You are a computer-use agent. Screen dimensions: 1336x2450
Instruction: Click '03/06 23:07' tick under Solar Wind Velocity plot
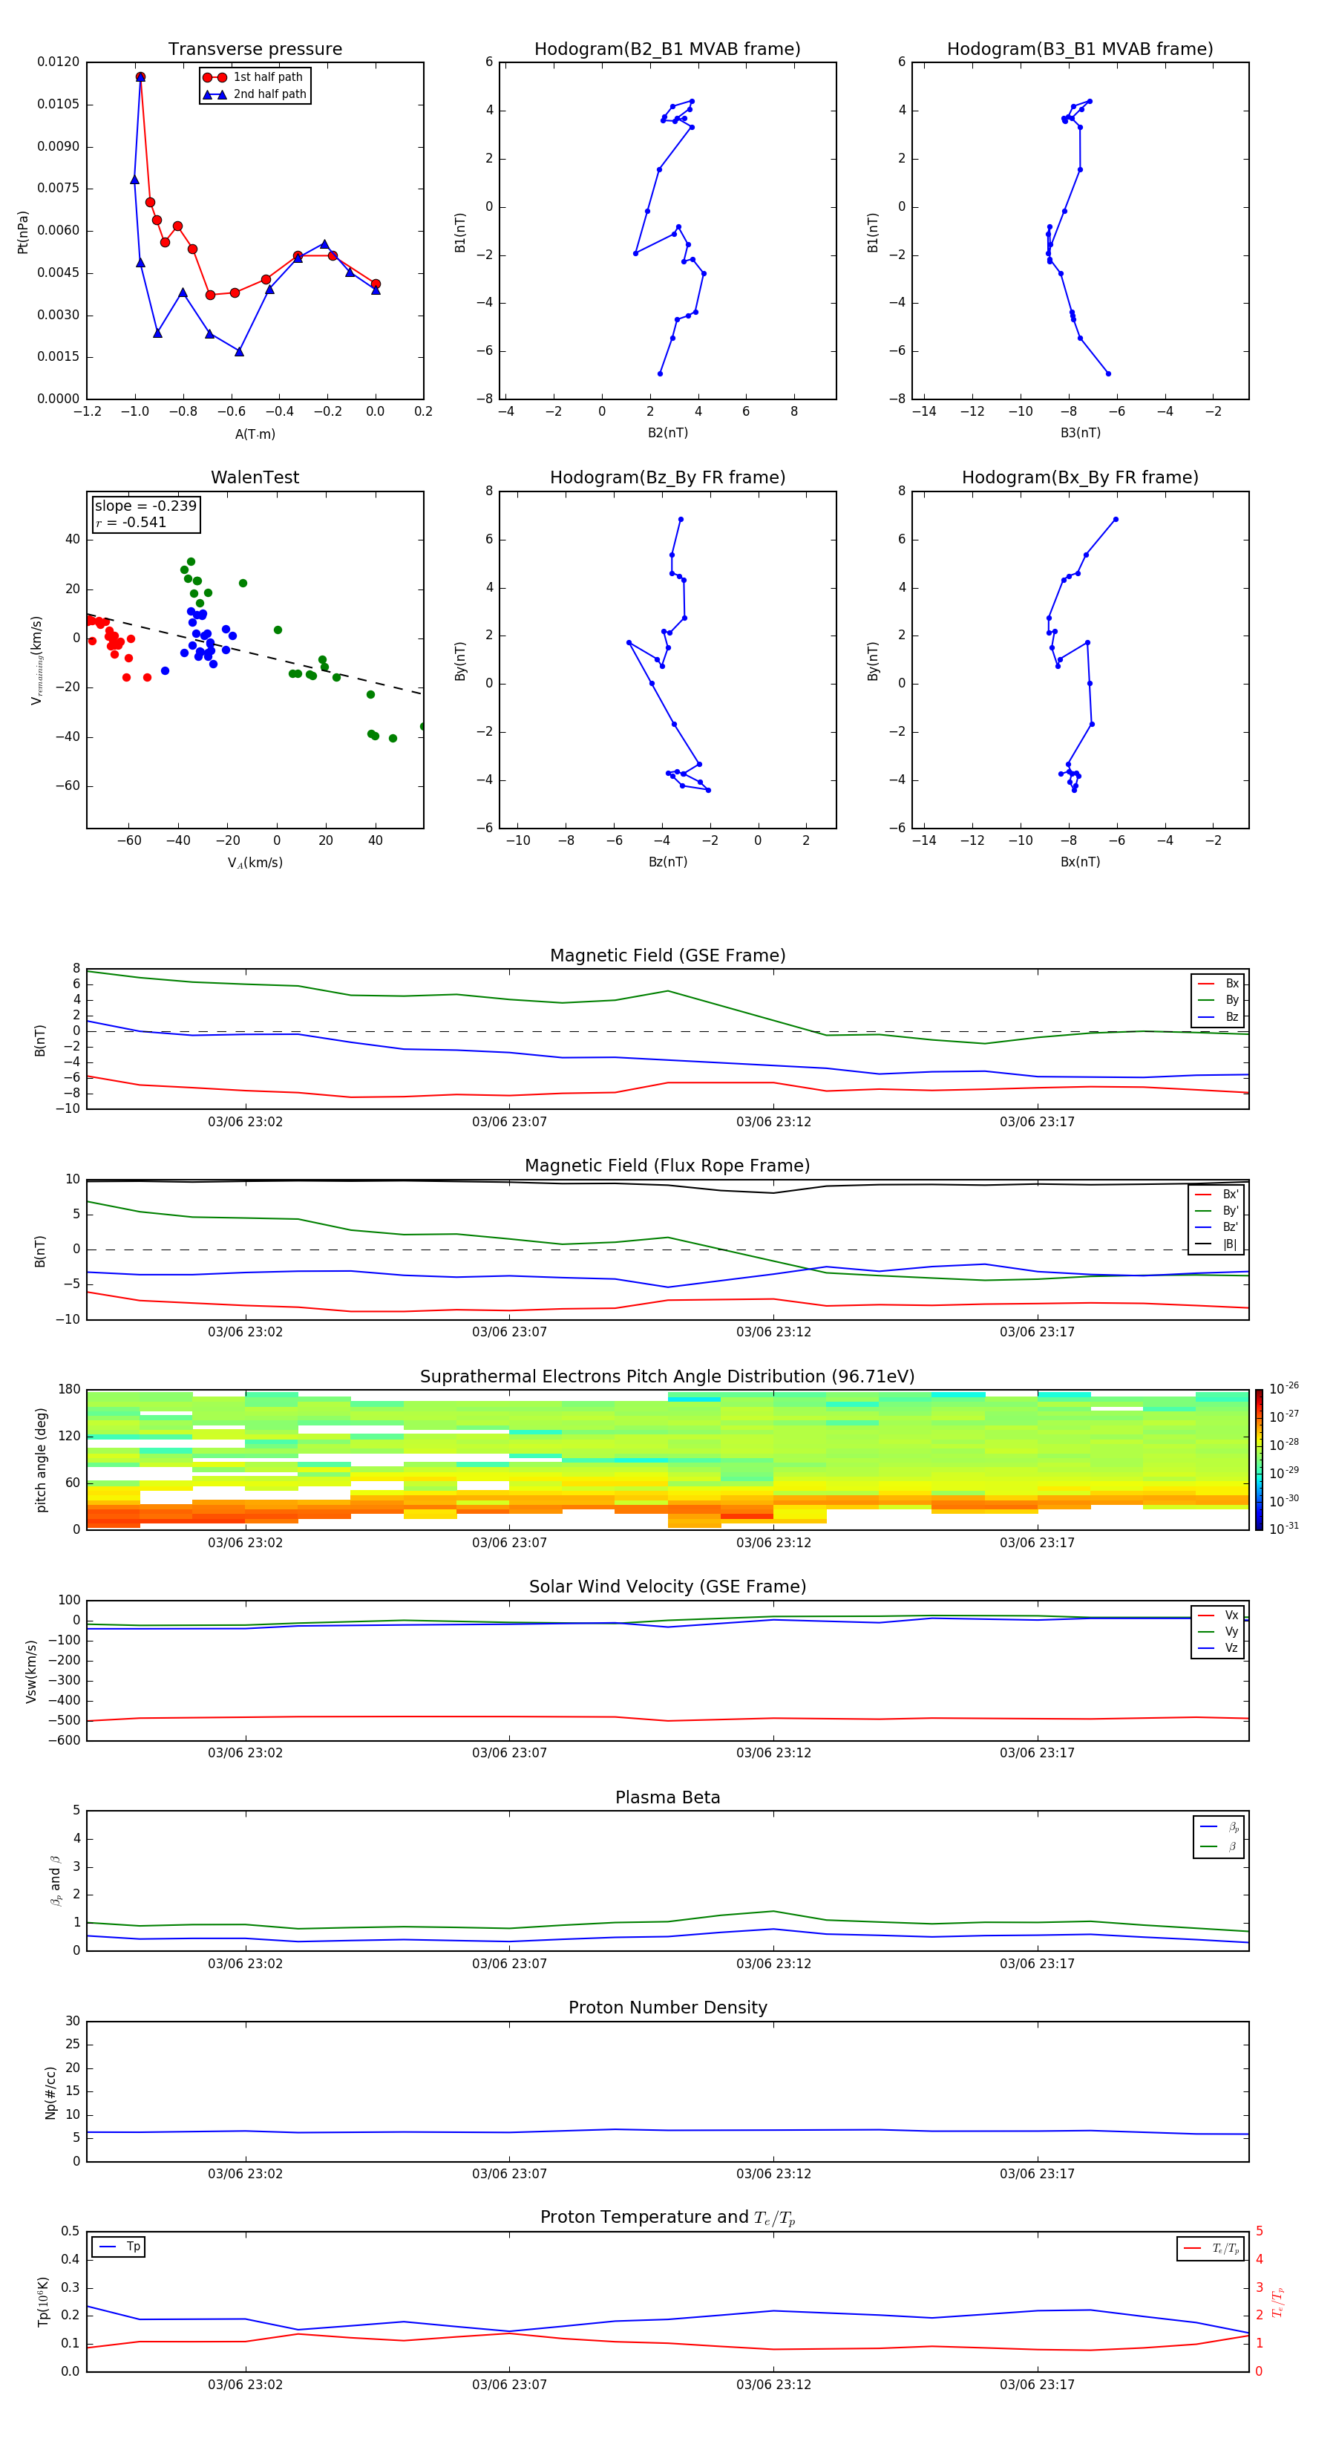coord(510,1753)
